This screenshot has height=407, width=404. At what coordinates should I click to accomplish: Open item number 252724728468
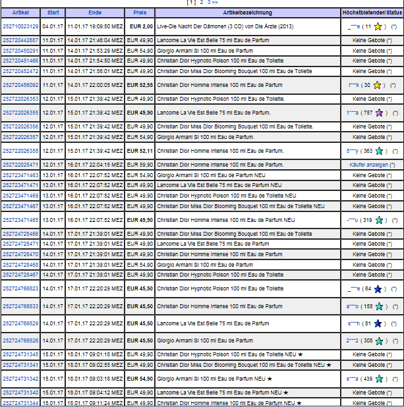pos(20,265)
